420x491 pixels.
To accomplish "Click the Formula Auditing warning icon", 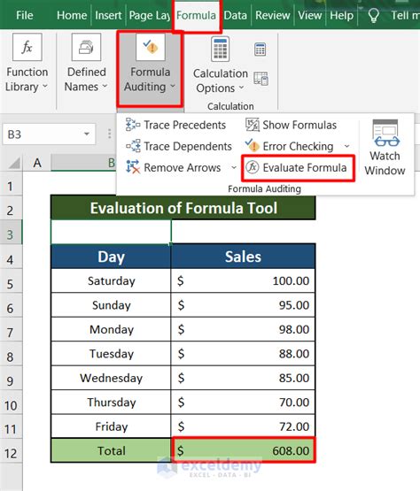I will [x=151, y=47].
